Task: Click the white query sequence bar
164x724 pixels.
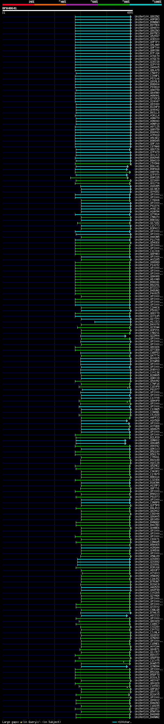Action: pyautogui.click(x=68, y=11)
